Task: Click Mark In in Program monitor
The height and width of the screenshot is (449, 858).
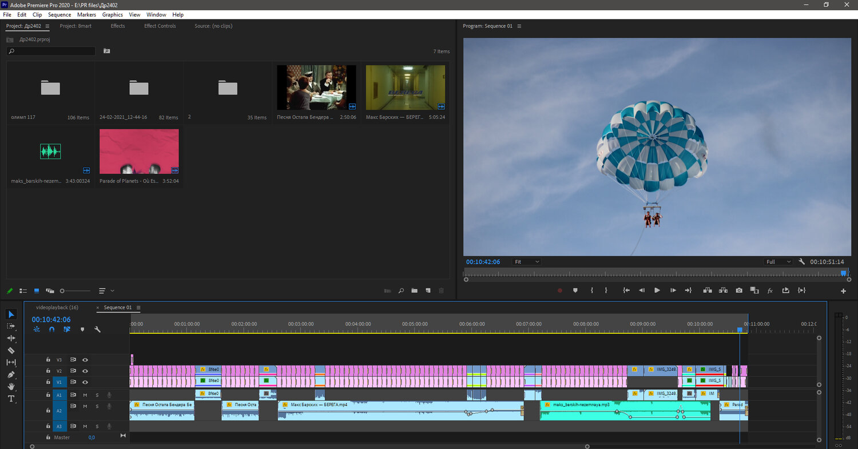Action: click(592, 291)
